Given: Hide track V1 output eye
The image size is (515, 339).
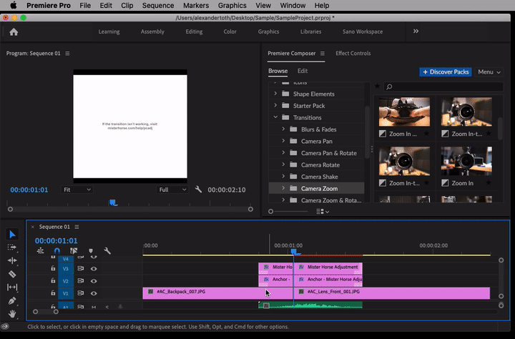Looking at the screenshot, I should tap(94, 293).
